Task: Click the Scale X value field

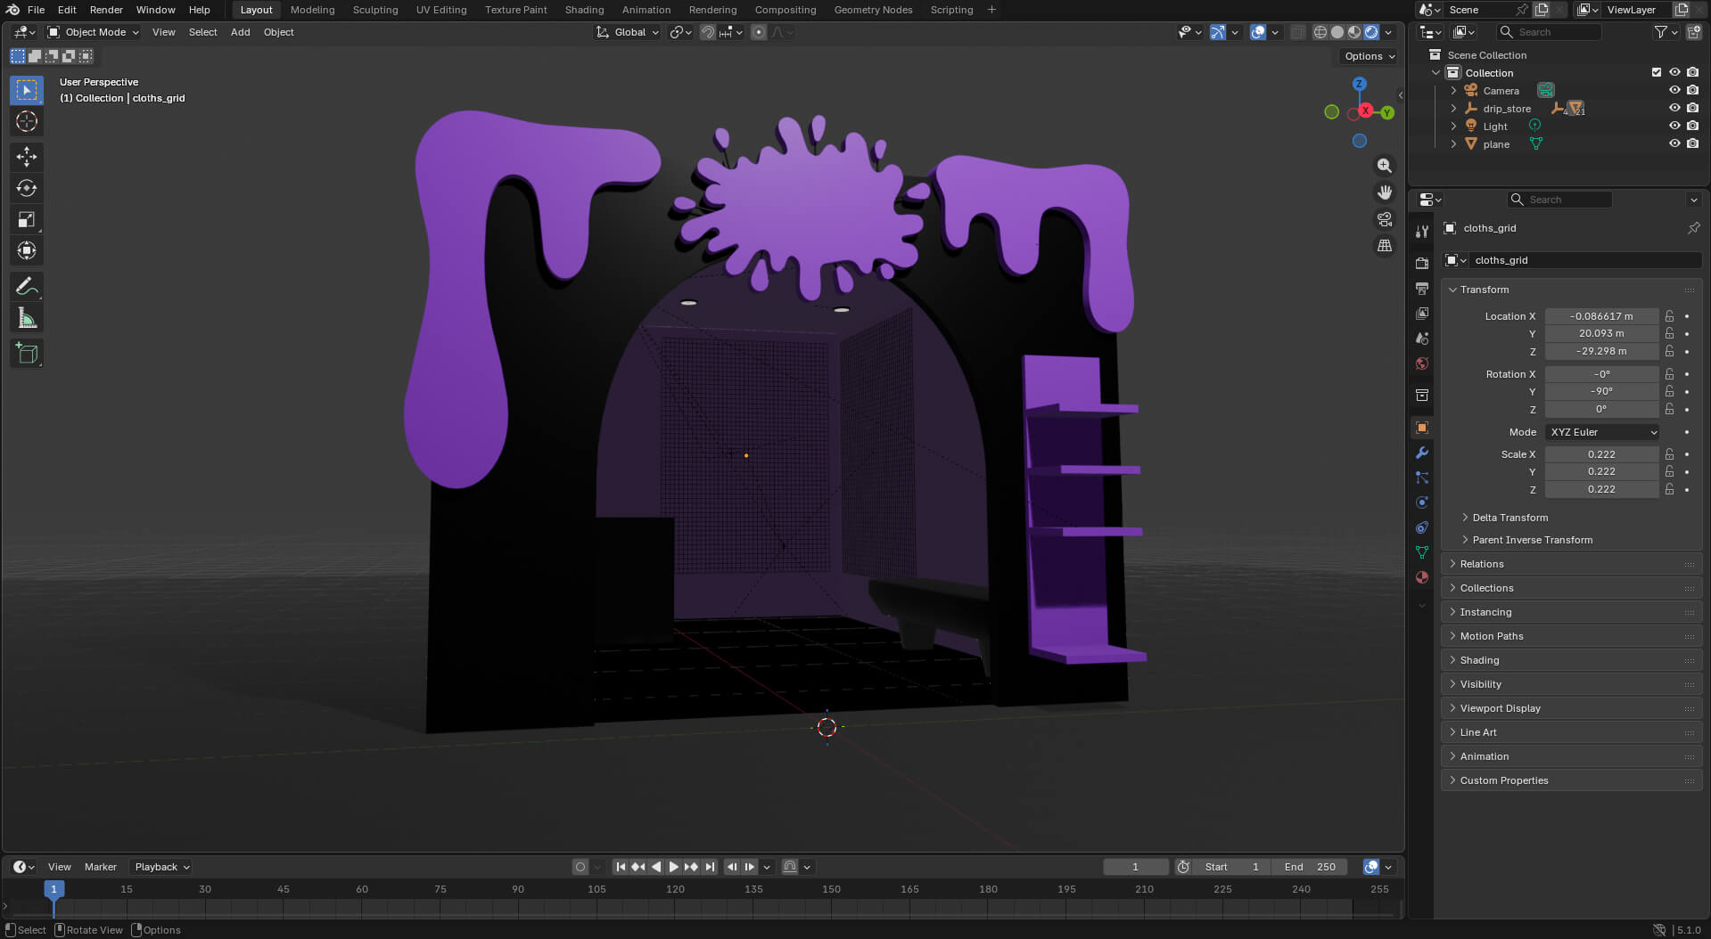Action: click(1601, 454)
